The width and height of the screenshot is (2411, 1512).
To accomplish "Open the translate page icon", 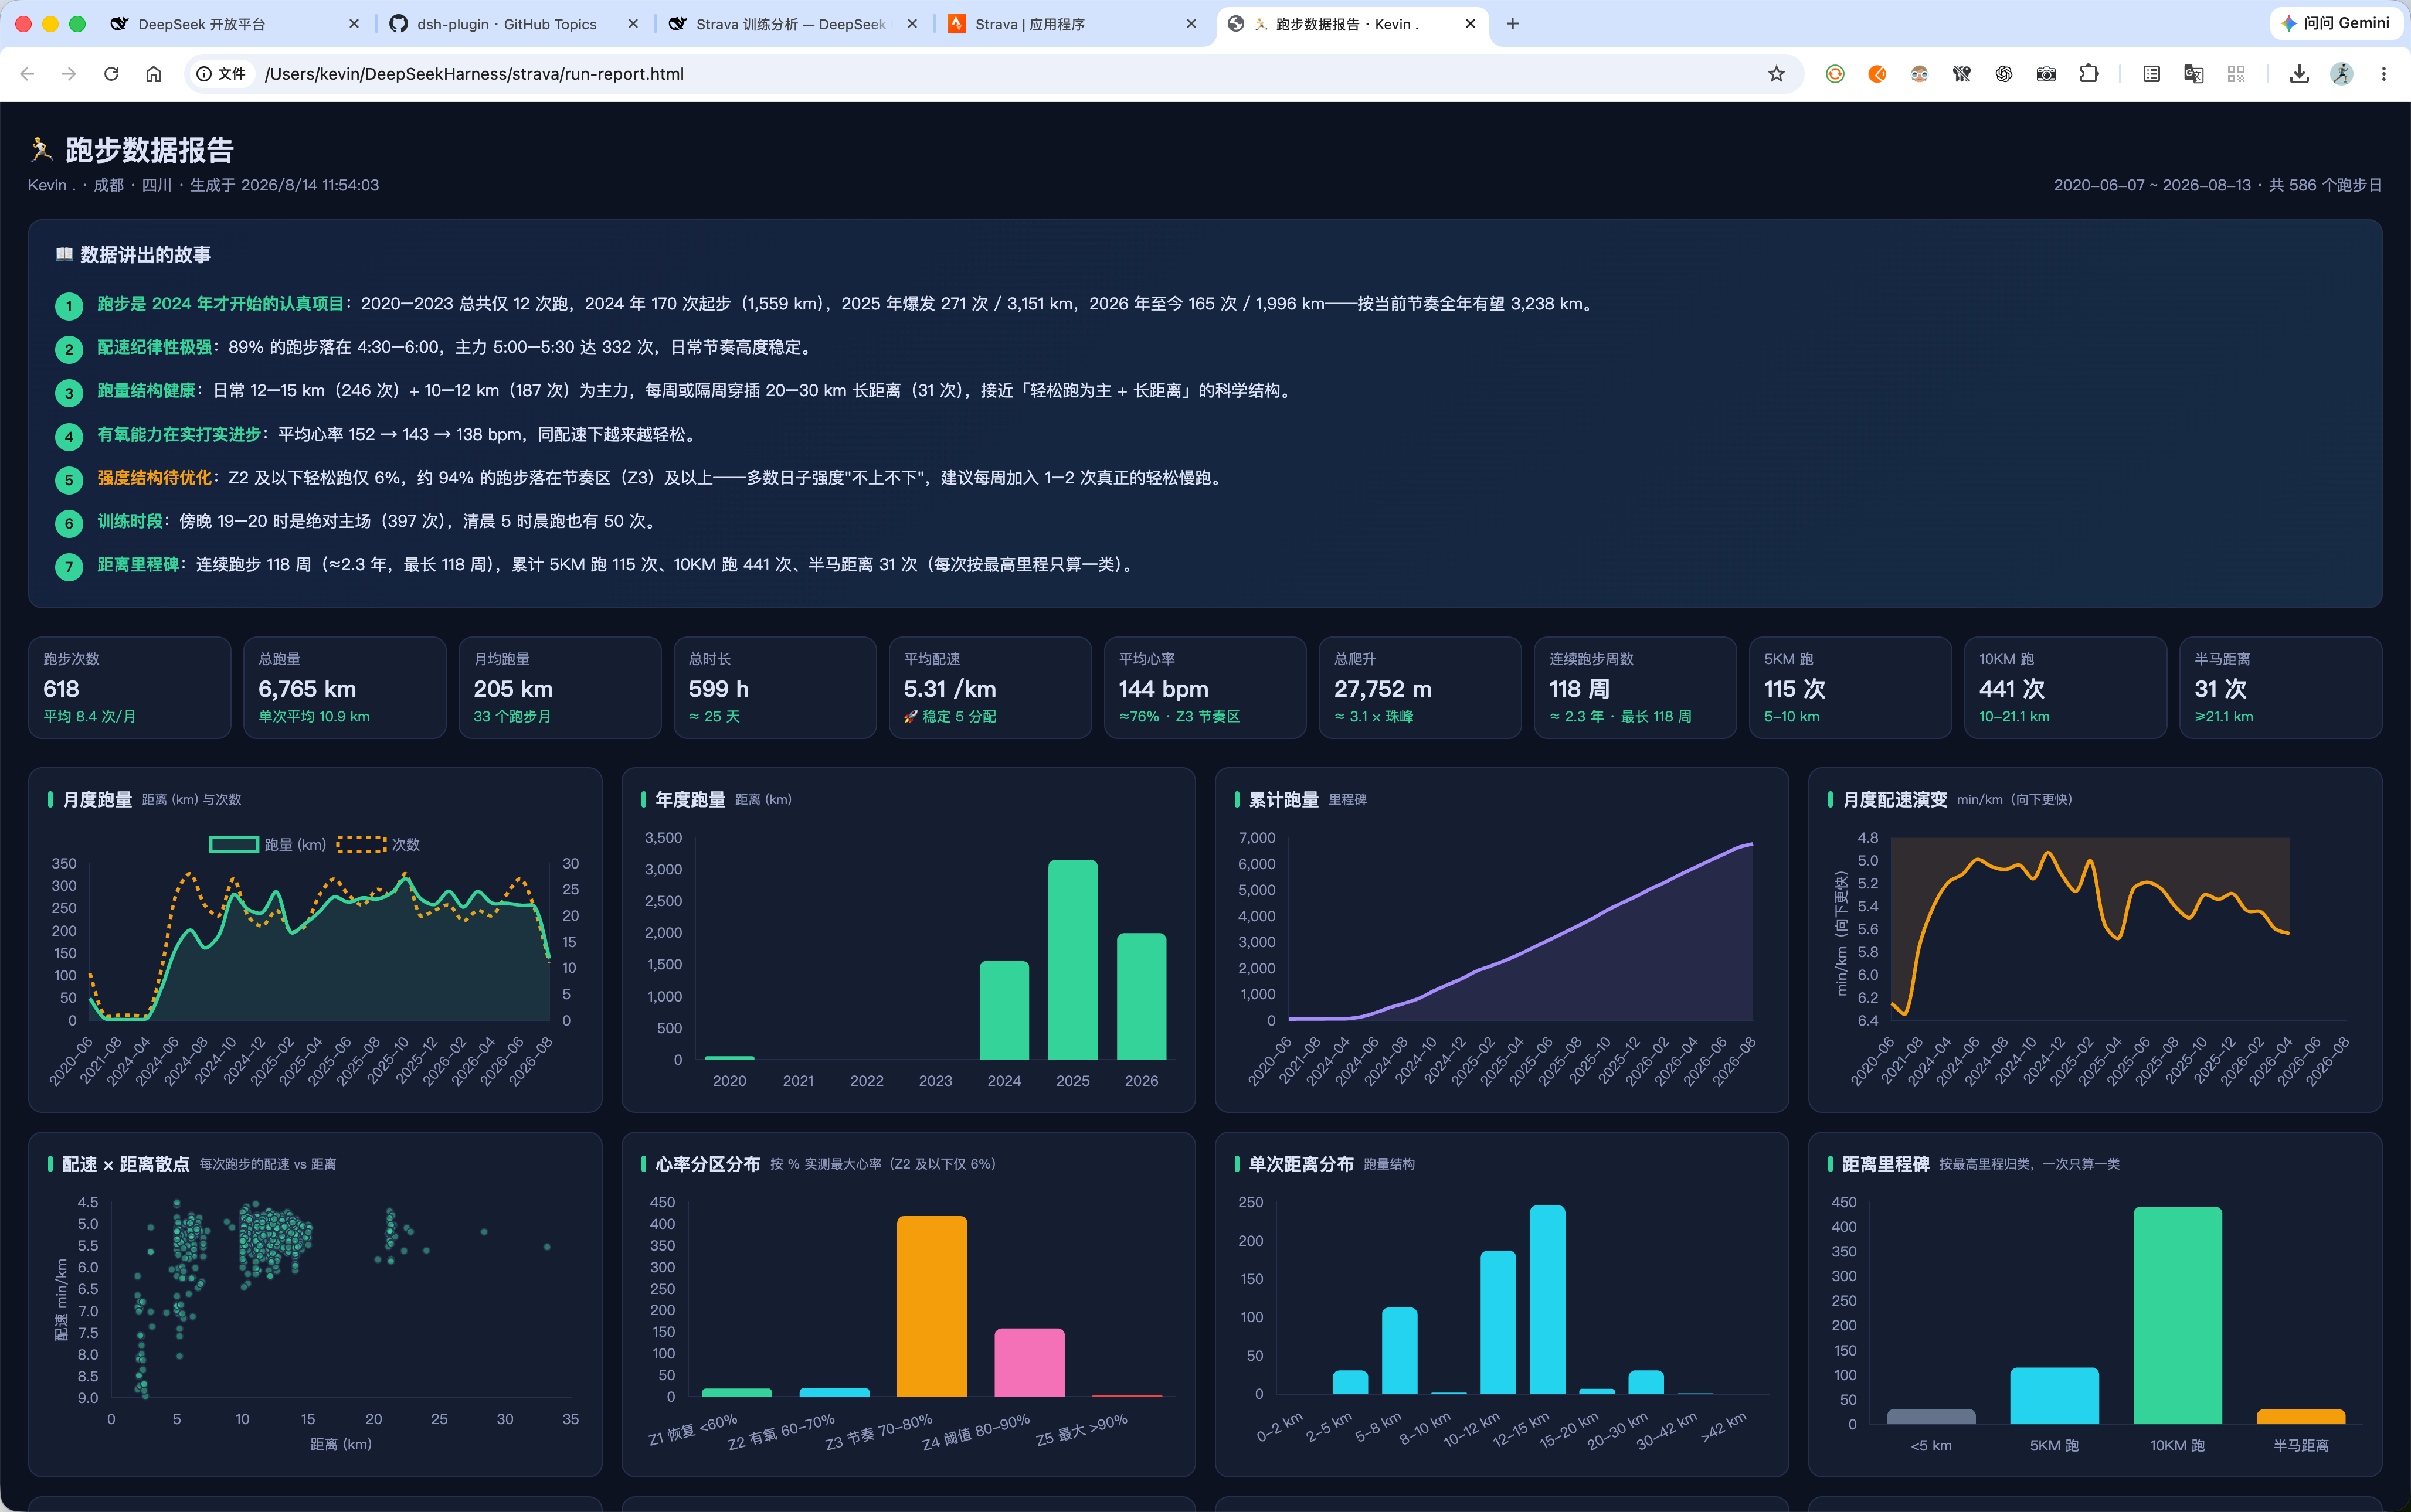I will click(2194, 74).
